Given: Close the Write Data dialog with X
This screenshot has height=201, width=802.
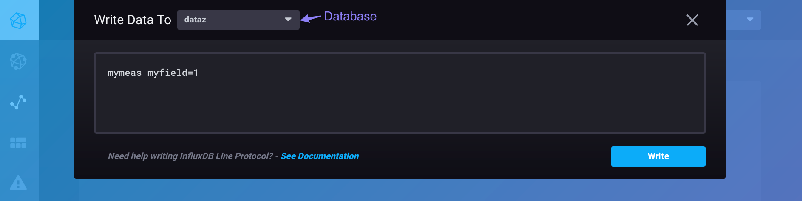Looking at the screenshot, I should 692,20.
